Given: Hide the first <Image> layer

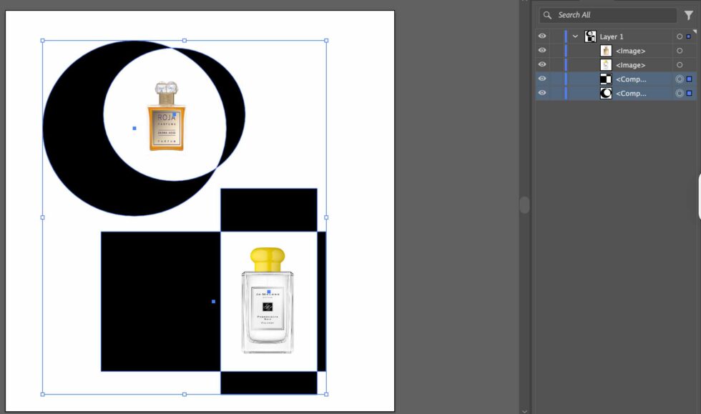Looking at the screenshot, I should point(542,50).
